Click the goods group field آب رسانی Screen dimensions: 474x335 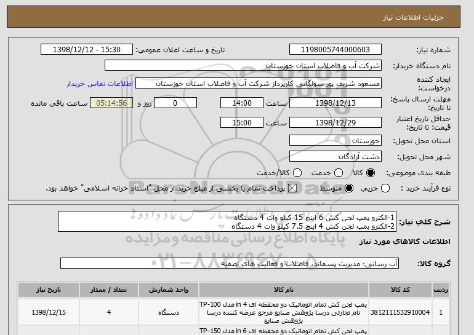[230, 264]
